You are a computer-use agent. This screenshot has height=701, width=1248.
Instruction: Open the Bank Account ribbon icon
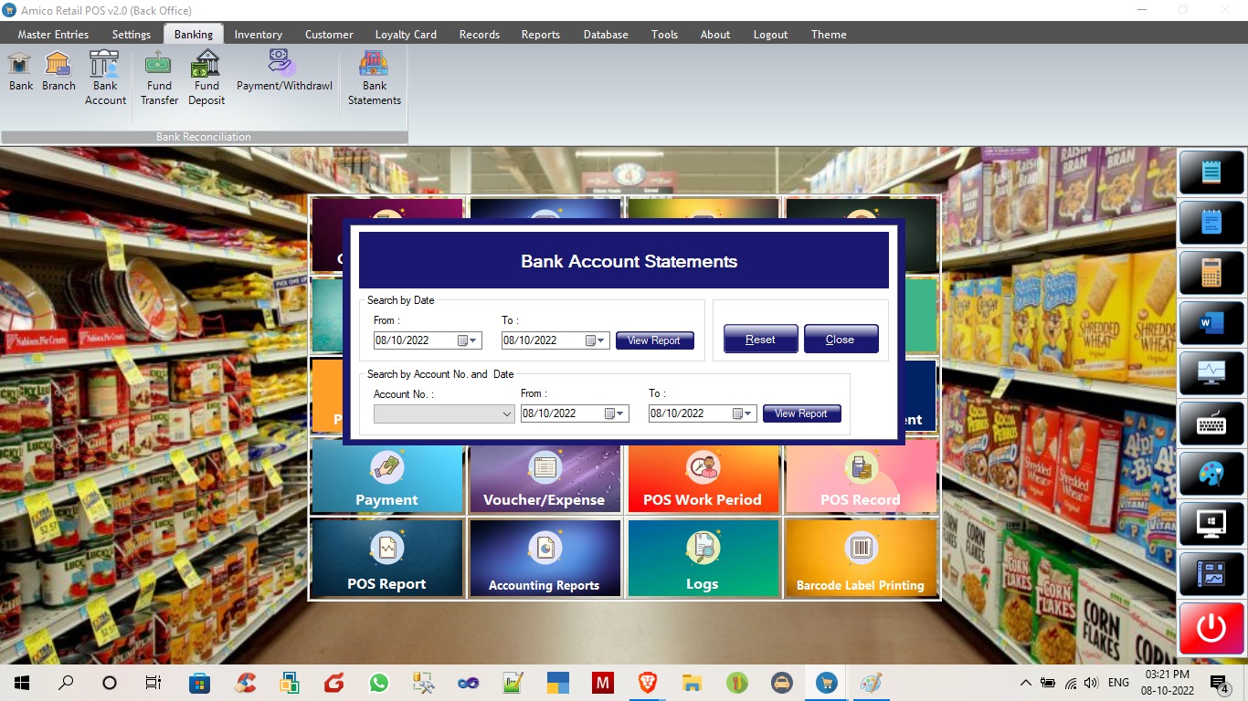coord(105,77)
